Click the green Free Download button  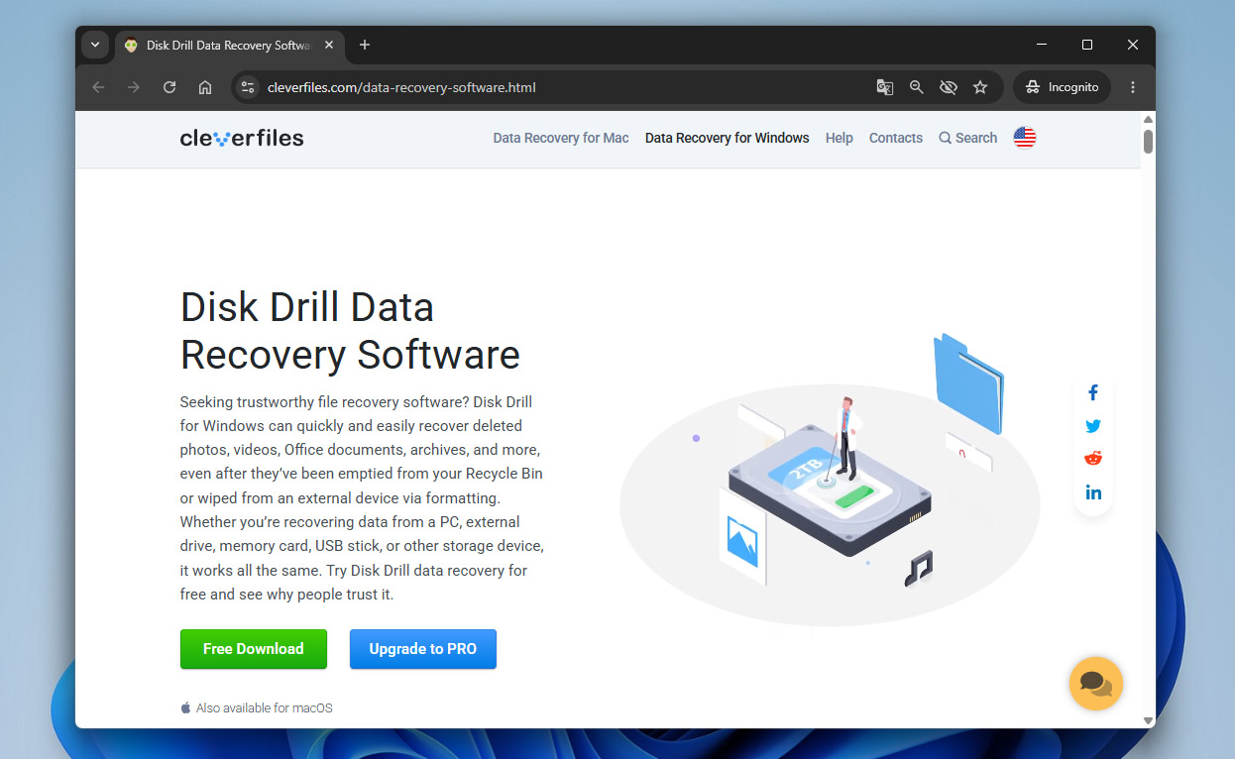pos(254,649)
